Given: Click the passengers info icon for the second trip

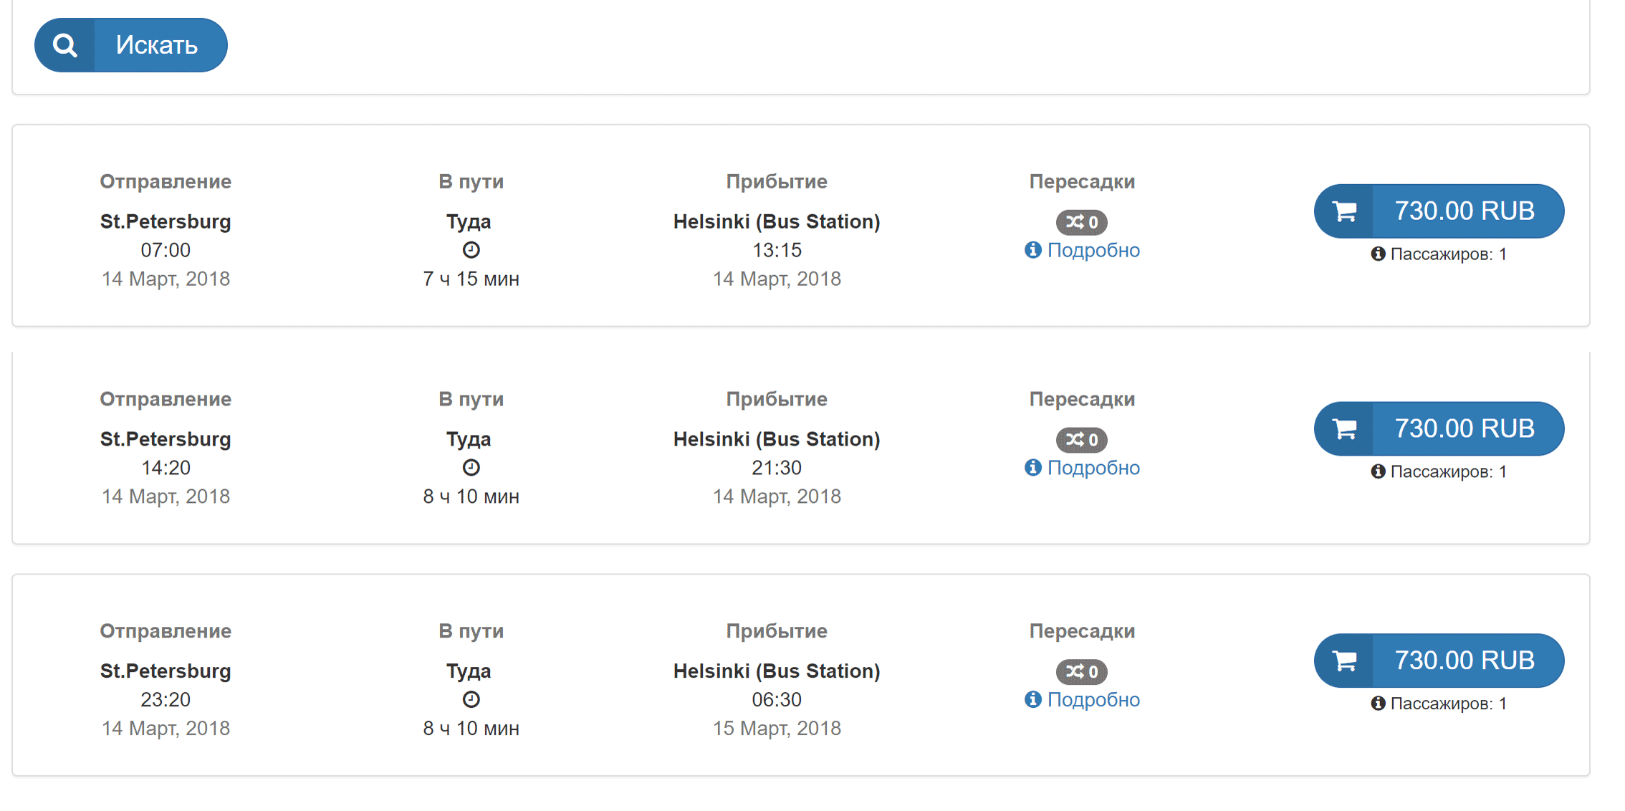Looking at the screenshot, I should pyautogui.click(x=1378, y=471).
